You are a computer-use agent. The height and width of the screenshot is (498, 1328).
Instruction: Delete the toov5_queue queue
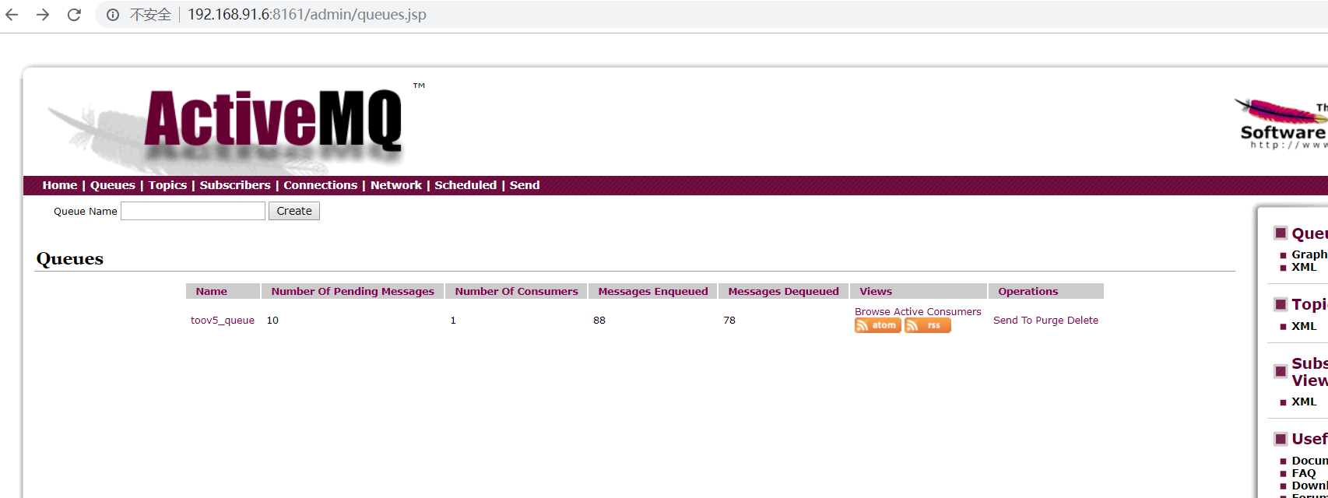tap(1083, 321)
